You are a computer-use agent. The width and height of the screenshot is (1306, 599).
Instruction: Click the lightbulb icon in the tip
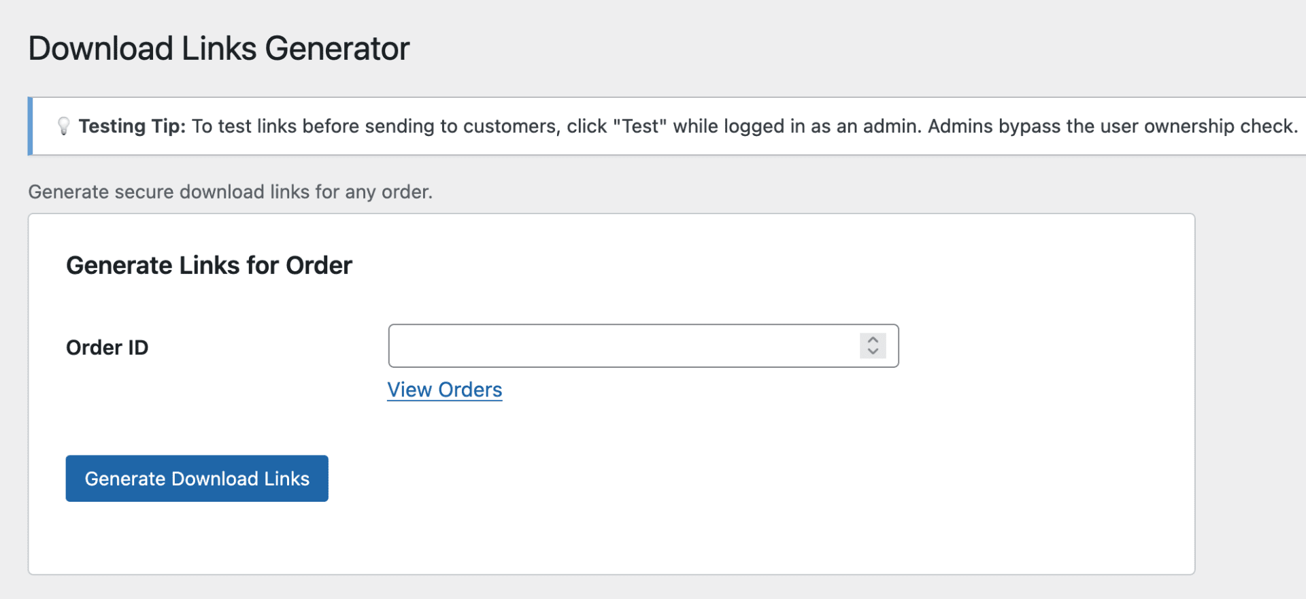[x=63, y=126]
